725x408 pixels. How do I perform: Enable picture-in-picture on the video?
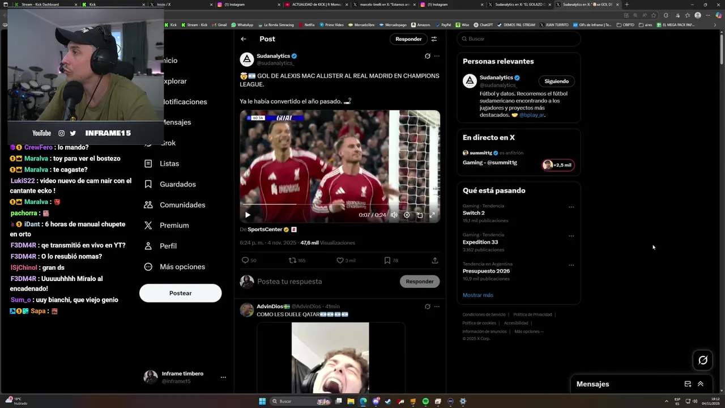pos(420,215)
